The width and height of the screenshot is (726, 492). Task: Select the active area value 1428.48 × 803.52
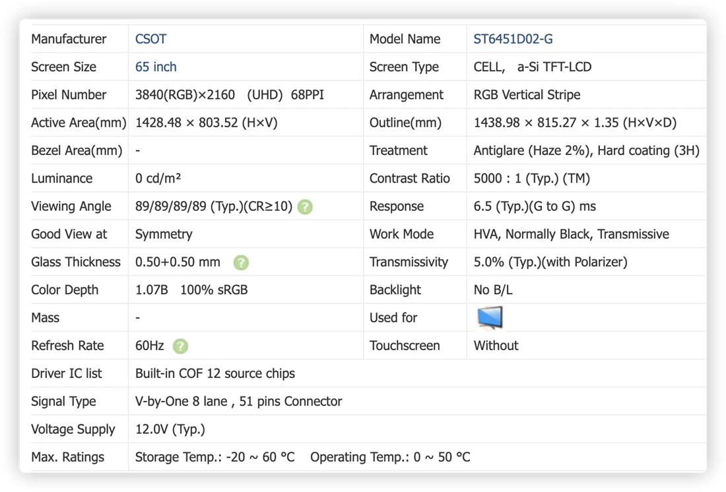206,123
